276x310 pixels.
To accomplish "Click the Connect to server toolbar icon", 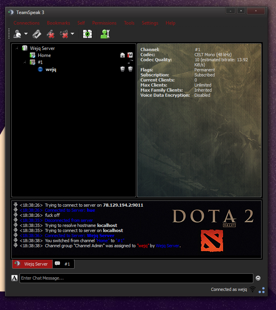I will tap(18, 34).
